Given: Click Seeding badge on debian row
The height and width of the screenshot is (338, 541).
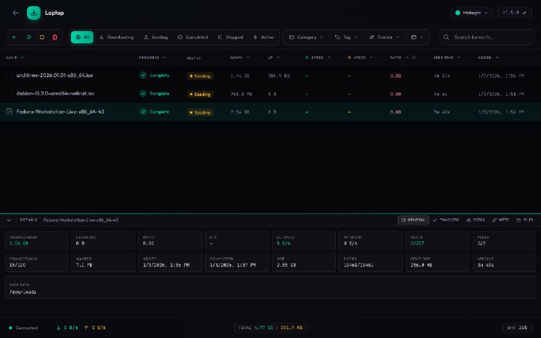Looking at the screenshot, I should tap(200, 94).
